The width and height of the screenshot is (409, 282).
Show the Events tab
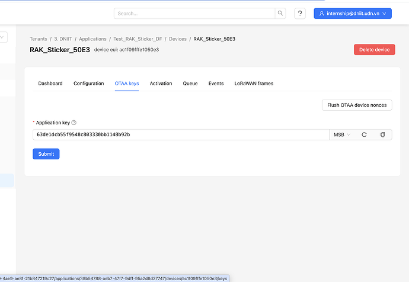click(x=216, y=84)
